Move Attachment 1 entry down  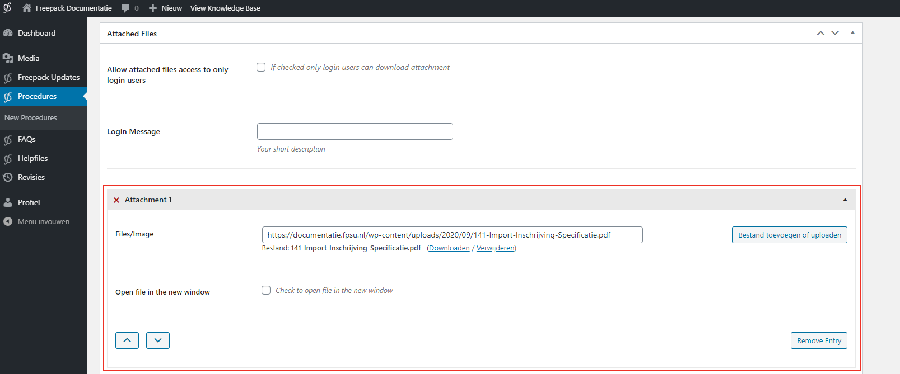pos(158,340)
